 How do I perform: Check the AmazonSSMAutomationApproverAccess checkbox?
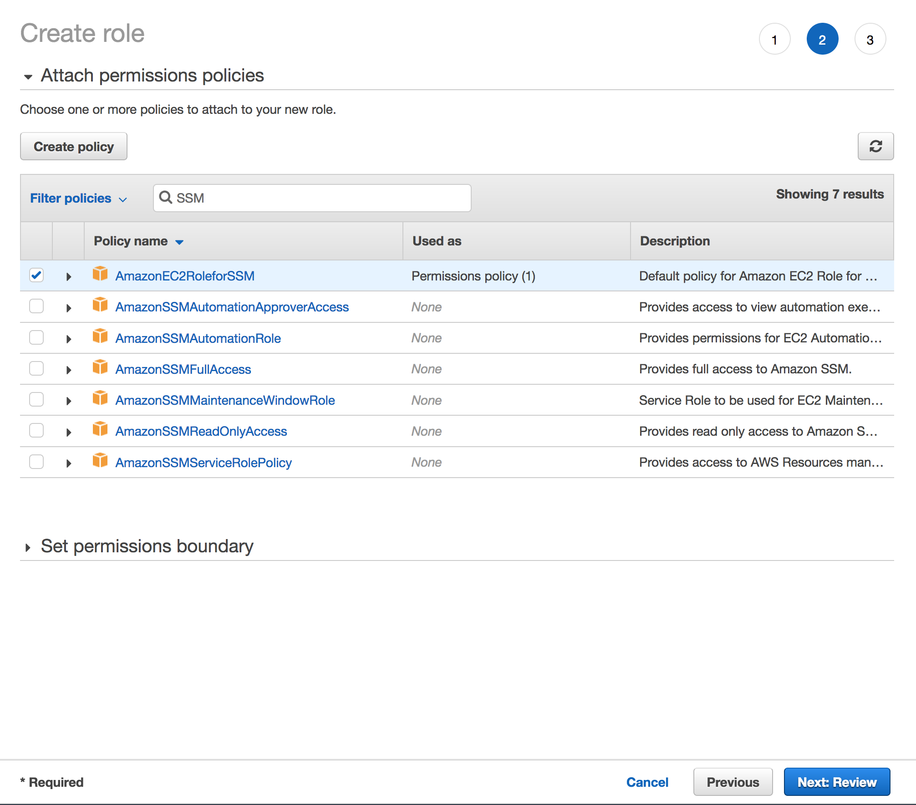36,306
